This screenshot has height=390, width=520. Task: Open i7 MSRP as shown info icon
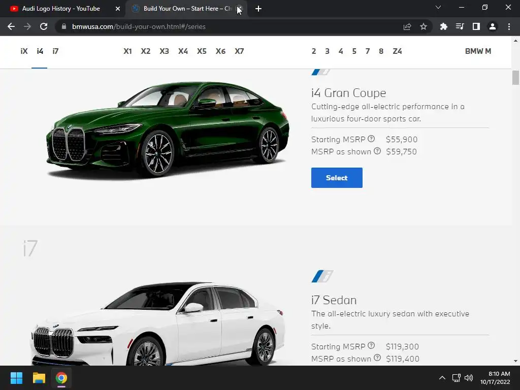[x=377, y=358]
